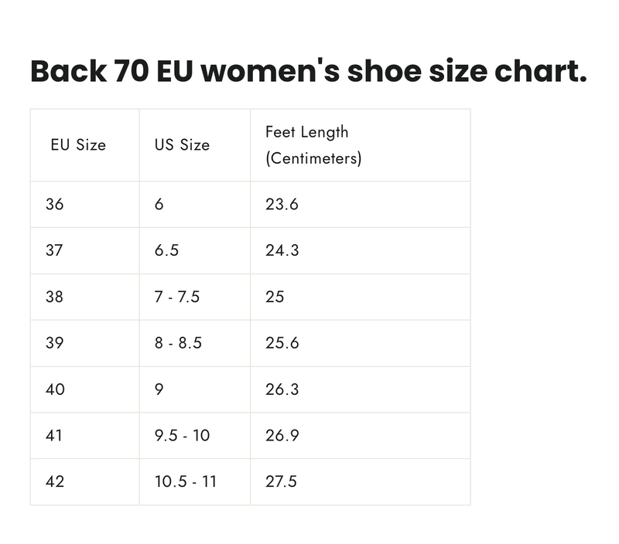
Task: Click the shoe size chart heading
Action: (308, 71)
